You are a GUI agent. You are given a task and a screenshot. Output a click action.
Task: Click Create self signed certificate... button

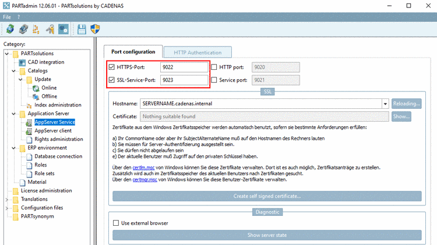tap(267, 196)
